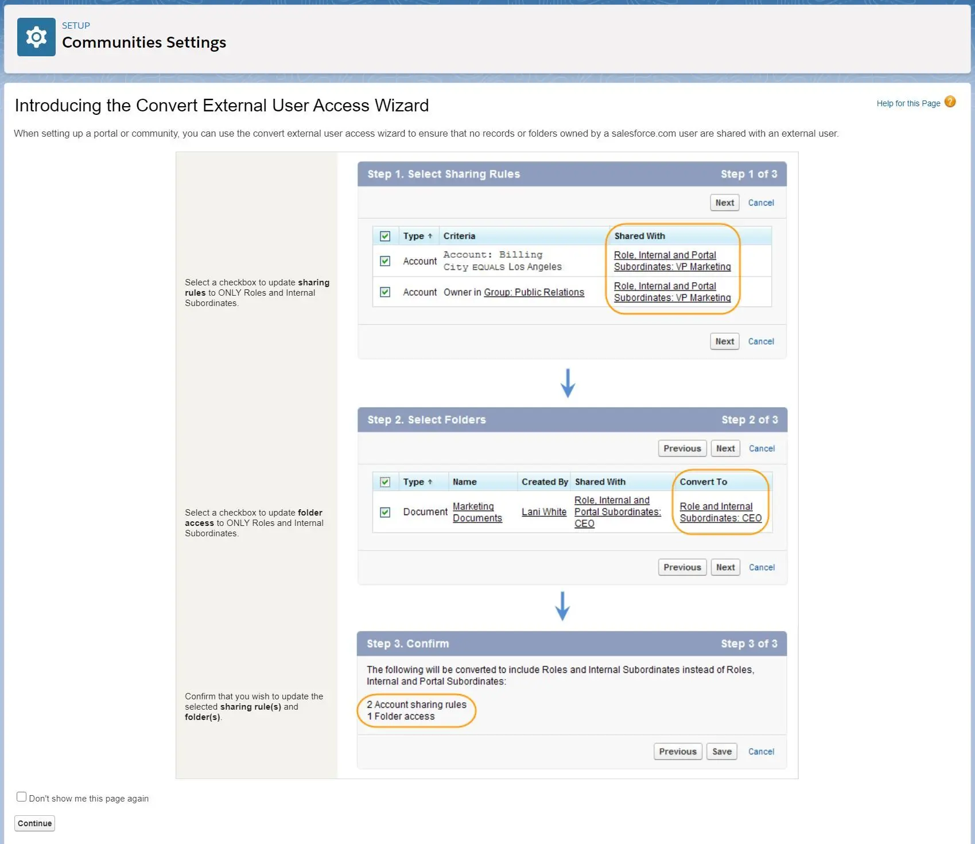This screenshot has height=844, width=975.
Task: Toggle the checkbox for the Document folder row
Action: coord(385,512)
